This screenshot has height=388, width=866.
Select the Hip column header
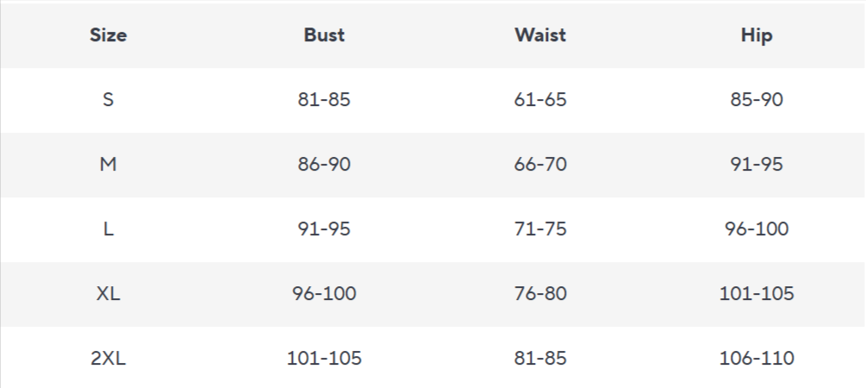click(757, 35)
